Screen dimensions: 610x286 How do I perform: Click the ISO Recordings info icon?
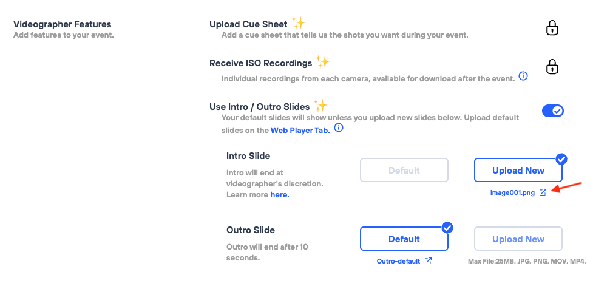(x=523, y=77)
